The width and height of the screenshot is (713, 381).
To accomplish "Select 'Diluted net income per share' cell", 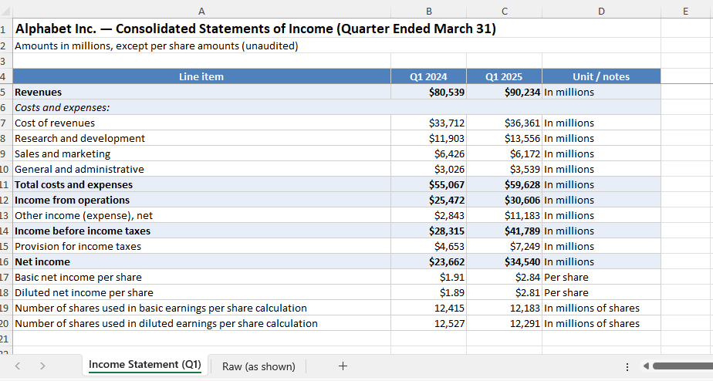I will coord(201,293).
